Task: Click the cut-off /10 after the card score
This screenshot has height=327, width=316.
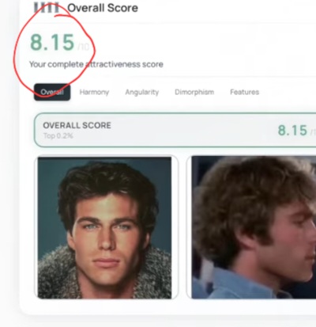Action: click(x=313, y=132)
